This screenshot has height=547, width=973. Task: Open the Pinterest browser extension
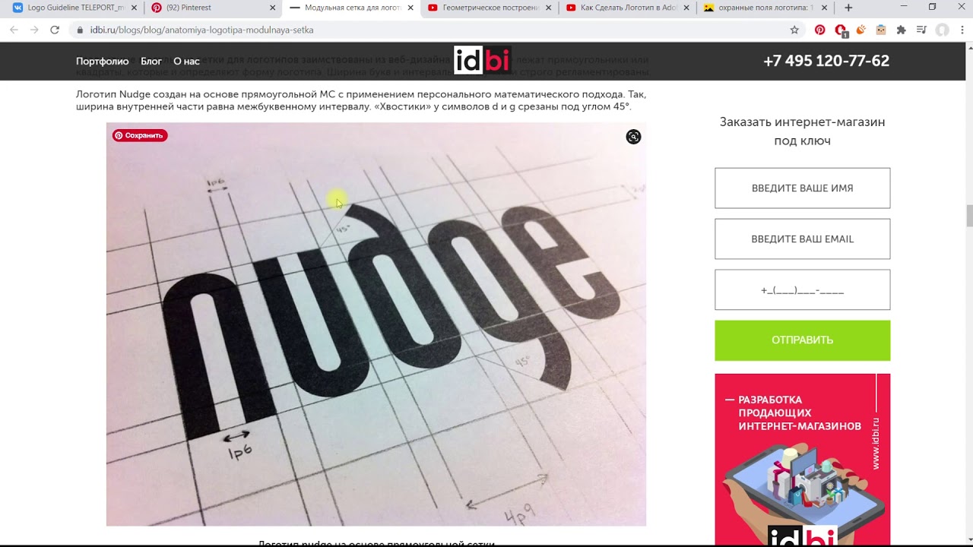click(x=819, y=30)
